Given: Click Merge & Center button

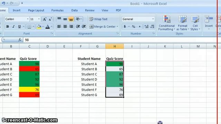Looking at the screenshot, I should [x=102, y=27].
